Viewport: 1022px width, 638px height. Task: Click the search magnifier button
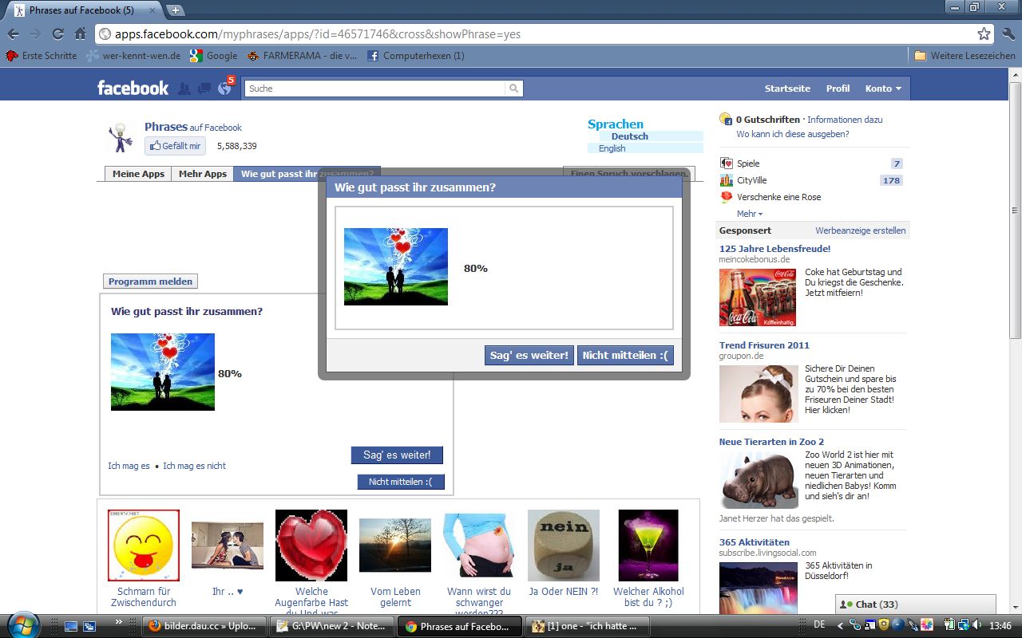514,89
